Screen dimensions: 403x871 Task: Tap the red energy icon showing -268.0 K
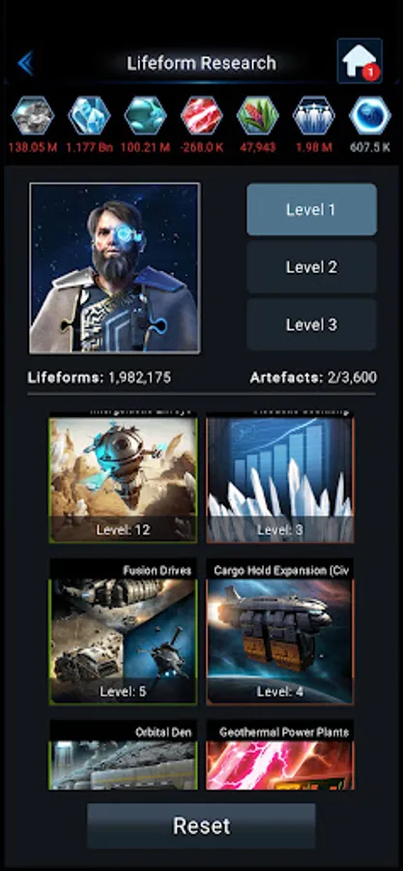point(202,115)
